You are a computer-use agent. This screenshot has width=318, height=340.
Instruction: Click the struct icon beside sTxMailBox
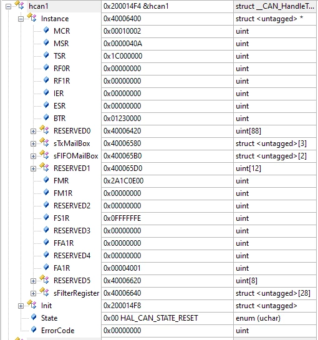click(44, 142)
